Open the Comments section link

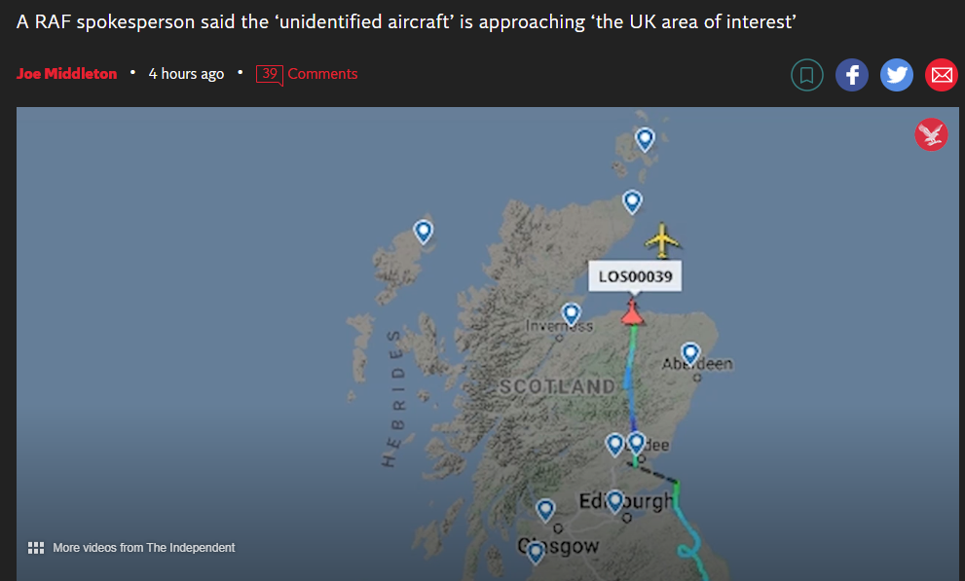[x=322, y=74]
